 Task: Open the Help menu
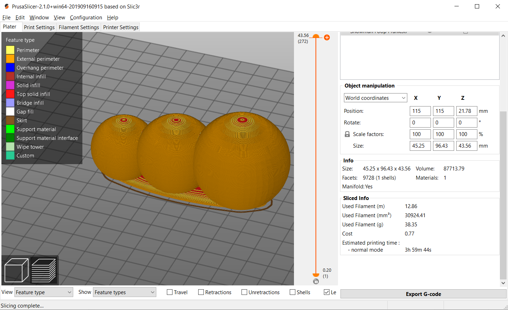(113, 17)
